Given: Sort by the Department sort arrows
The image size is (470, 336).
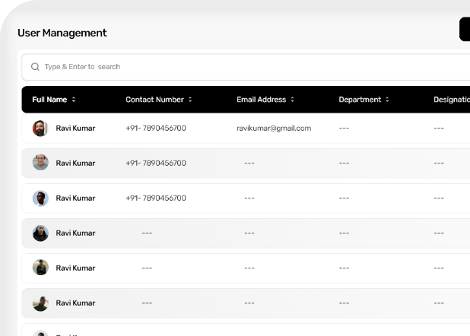Looking at the screenshot, I should point(387,100).
